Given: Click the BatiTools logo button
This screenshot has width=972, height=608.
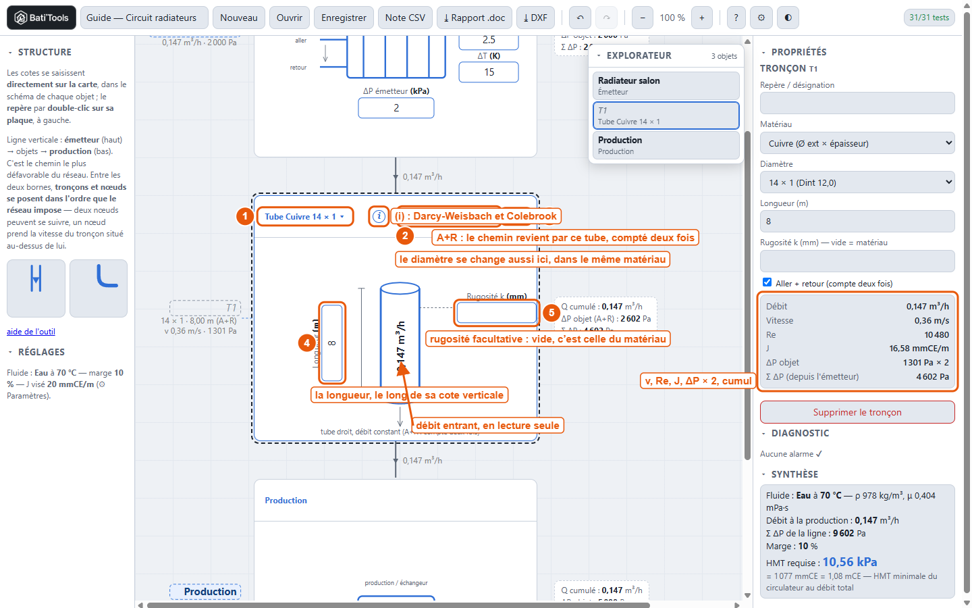Looking at the screenshot, I should click(x=41, y=18).
